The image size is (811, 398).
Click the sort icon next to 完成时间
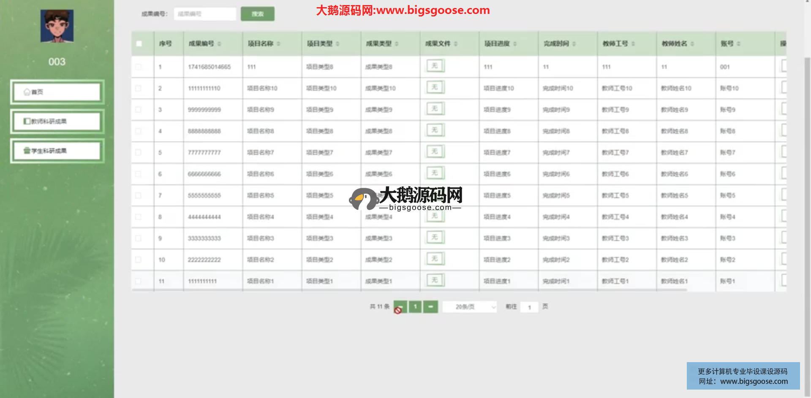click(574, 44)
